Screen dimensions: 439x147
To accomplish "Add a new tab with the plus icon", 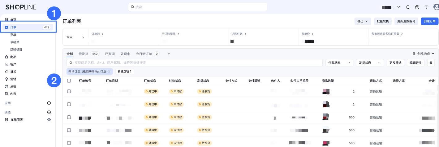I will click(x=169, y=54).
